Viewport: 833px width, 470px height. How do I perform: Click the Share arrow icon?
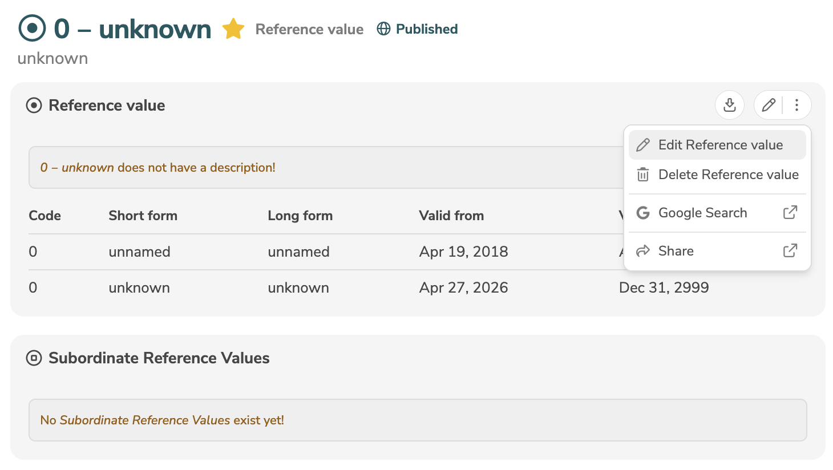click(x=643, y=251)
